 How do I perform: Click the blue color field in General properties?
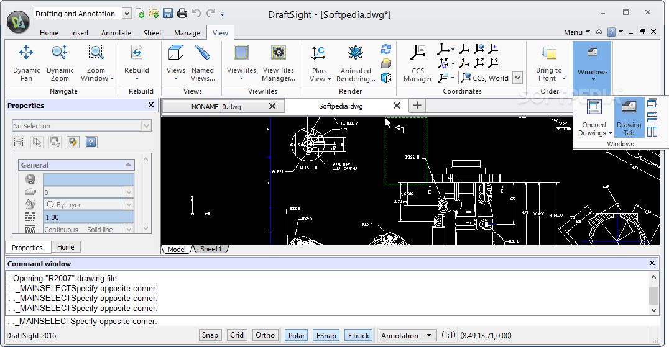[89, 179]
